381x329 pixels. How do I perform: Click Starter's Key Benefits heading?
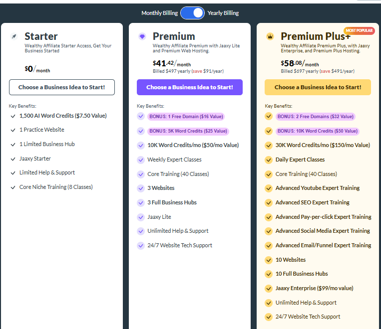22,106
